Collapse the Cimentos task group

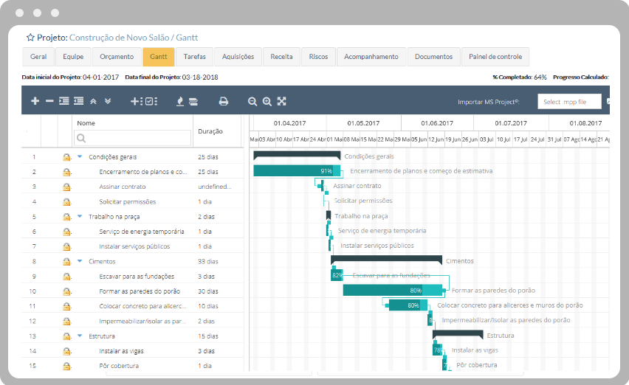[80, 261]
